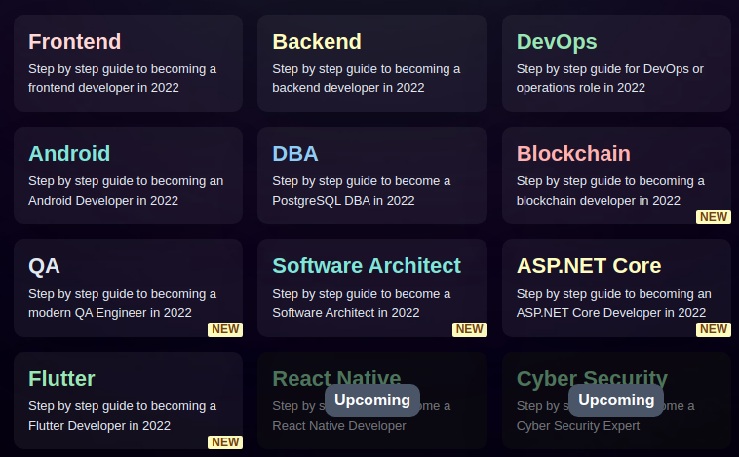Click Upcoming label over Cyber Security
Viewport: 739px width, 457px height.
(x=616, y=400)
